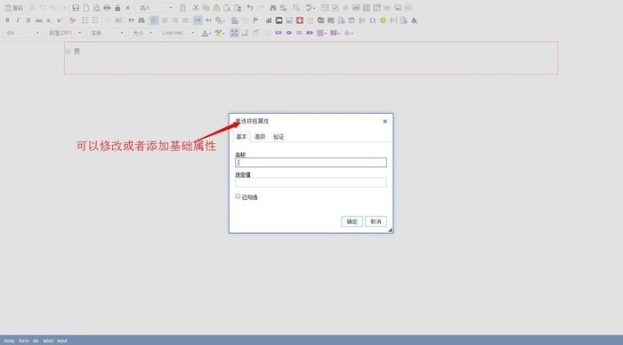623x345 pixels.
Task: Close the radio button properties dialog
Action: pyautogui.click(x=385, y=122)
